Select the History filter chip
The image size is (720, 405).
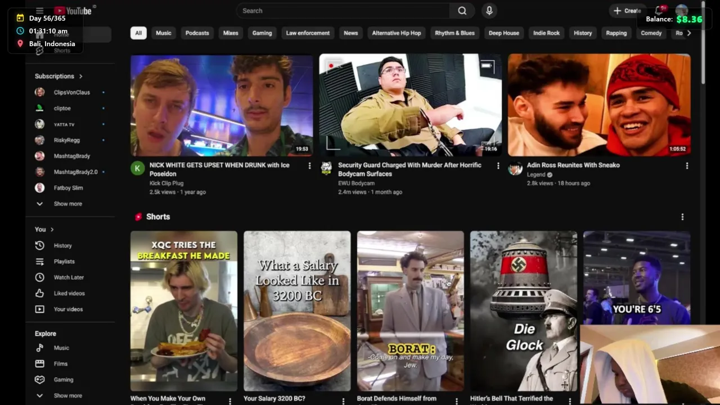pos(583,33)
